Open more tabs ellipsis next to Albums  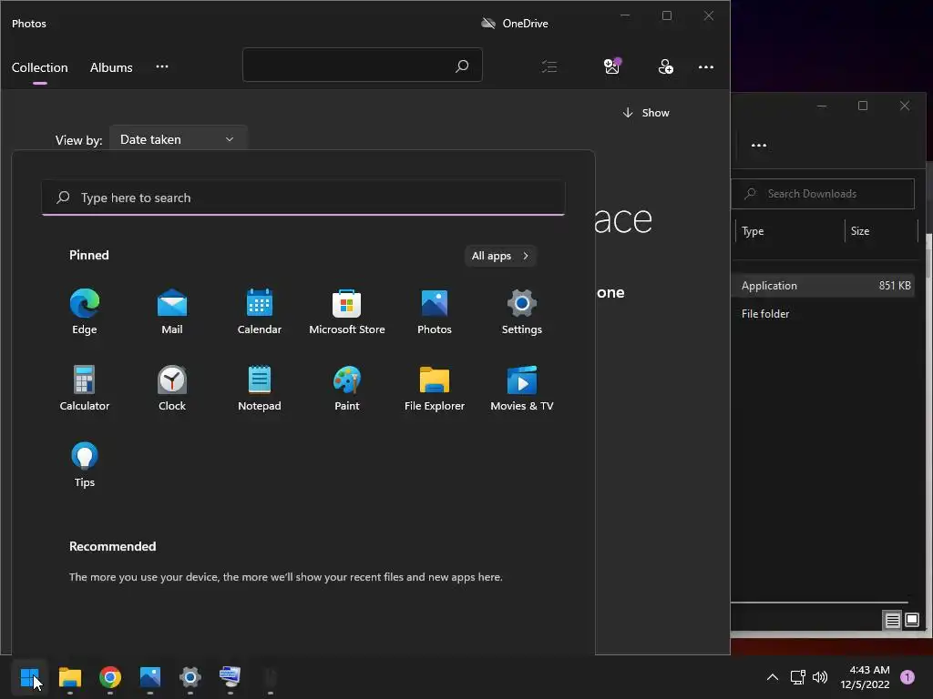point(162,66)
